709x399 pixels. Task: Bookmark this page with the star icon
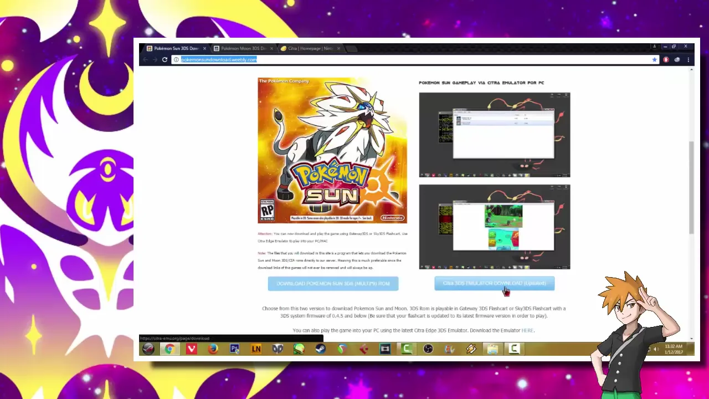pos(654,59)
